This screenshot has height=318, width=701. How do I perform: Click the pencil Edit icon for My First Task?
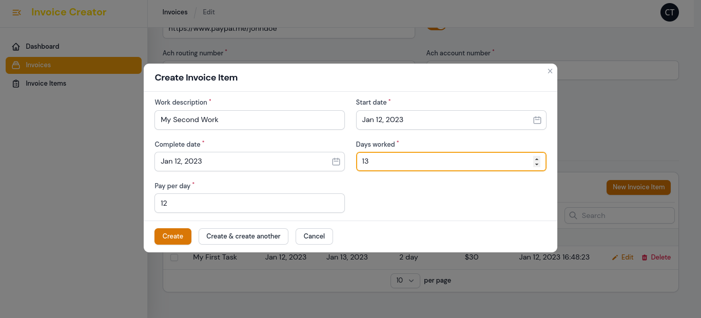615,257
